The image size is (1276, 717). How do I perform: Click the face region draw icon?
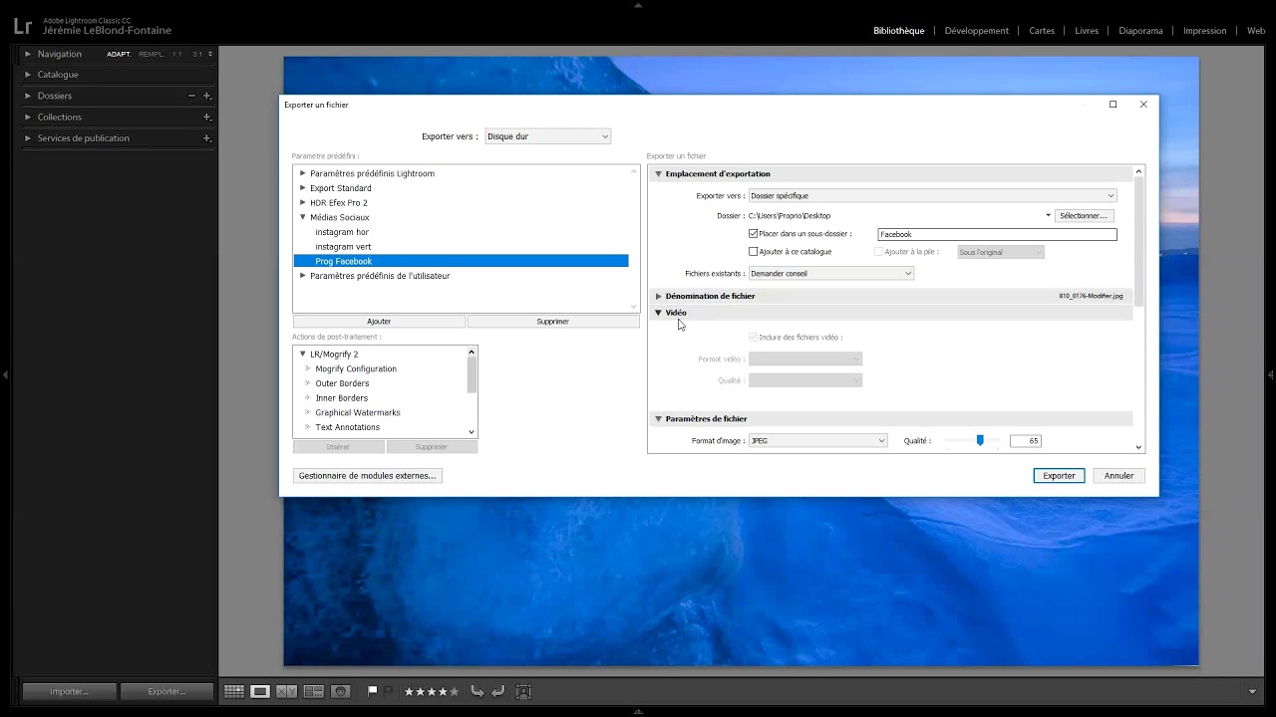click(523, 691)
